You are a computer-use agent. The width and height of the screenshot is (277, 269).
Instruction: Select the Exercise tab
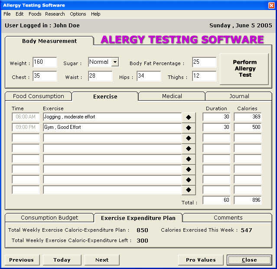click(x=105, y=97)
